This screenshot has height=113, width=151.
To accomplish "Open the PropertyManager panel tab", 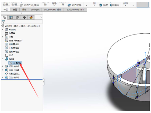I will [11, 17].
